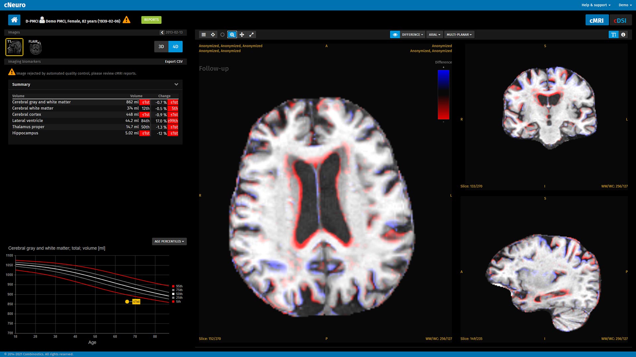Screen dimensions: 636x357
Task: Switch to the cDSI tab
Action: click(620, 20)
